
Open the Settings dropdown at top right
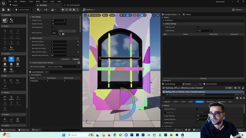[238, 10]
